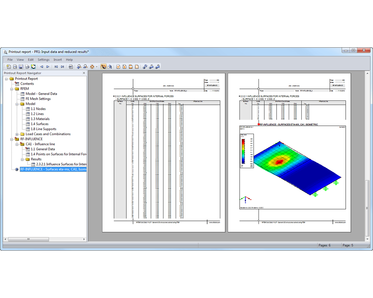This screenshot has width=373, height=298.
Task: Click second orange page layout icon
Action: pos(124,67)
